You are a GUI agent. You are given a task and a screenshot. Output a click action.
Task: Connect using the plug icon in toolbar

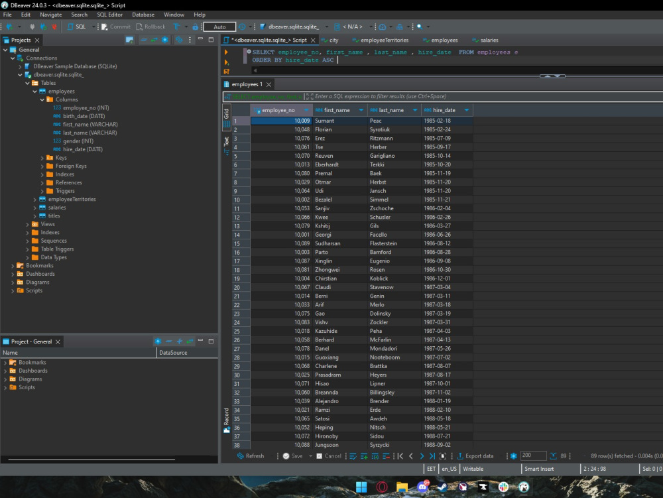[32, 27]
